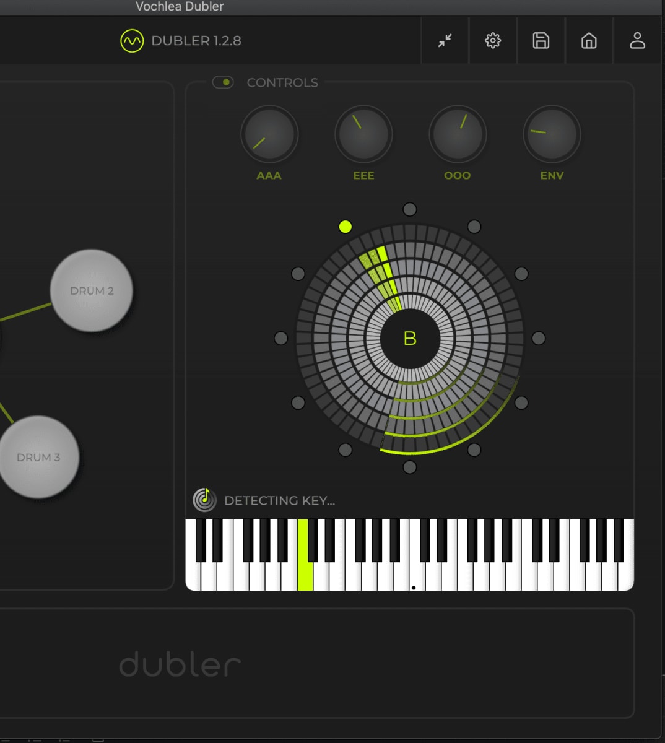Toggle the note dot at four o'clock
The image size is (665, 743).
(521, 402)
